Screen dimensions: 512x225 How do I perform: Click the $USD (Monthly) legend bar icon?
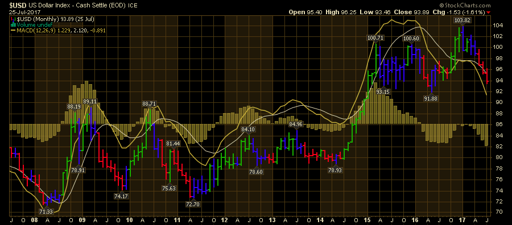[13, 19]
